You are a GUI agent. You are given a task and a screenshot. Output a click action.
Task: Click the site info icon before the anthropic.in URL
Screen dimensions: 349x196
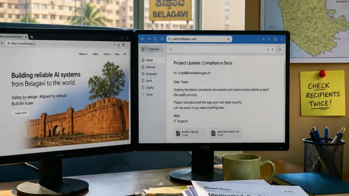pyautogui.click(x=9, y=44)
